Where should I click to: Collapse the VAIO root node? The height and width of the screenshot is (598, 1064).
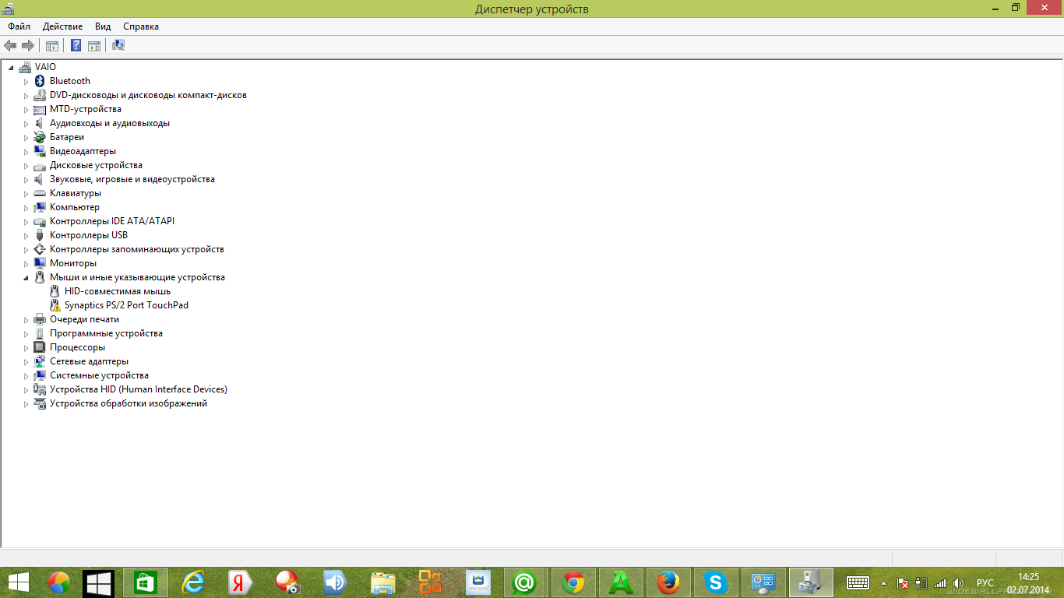coord(12,68)
